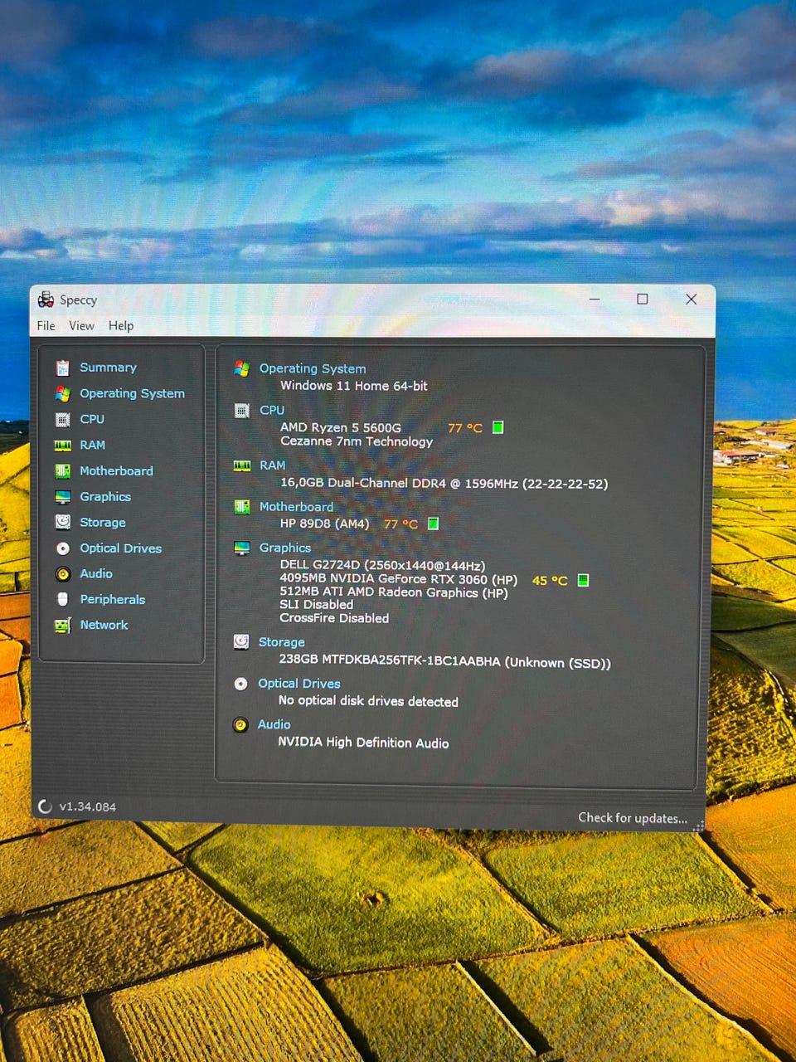The width and height of the screenshot is (796, 1062).
Task: Click the Storage heading link in summary
Action: [x=282, y=642]
